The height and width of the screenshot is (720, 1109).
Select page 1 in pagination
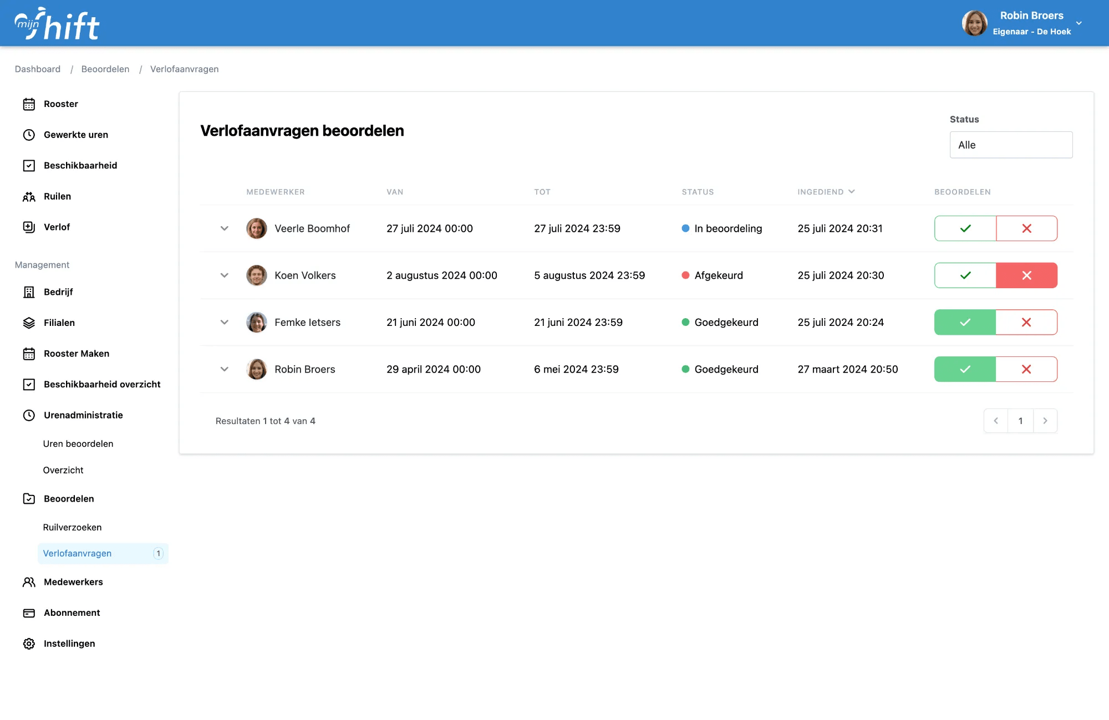tap(1020, 421)
